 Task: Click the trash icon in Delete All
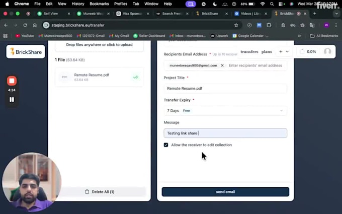click(x=87, y=192)
